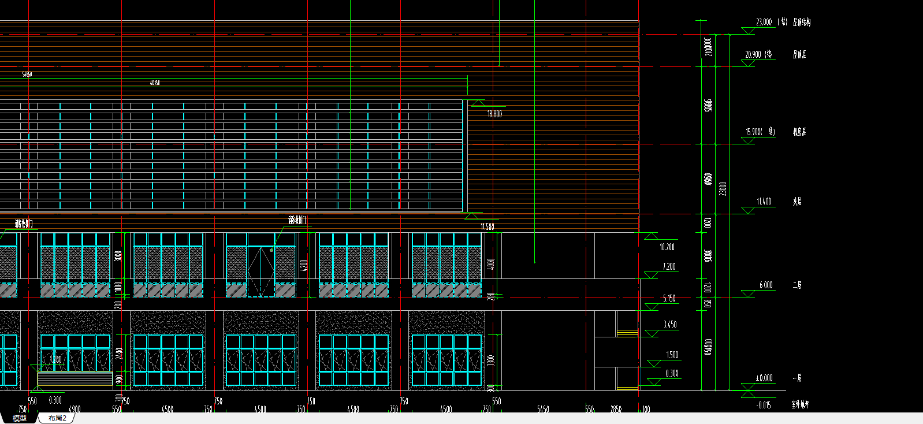Switch to the 模型 model tab
This screenshot has width=923, height=424.
[x=19, y=418]
